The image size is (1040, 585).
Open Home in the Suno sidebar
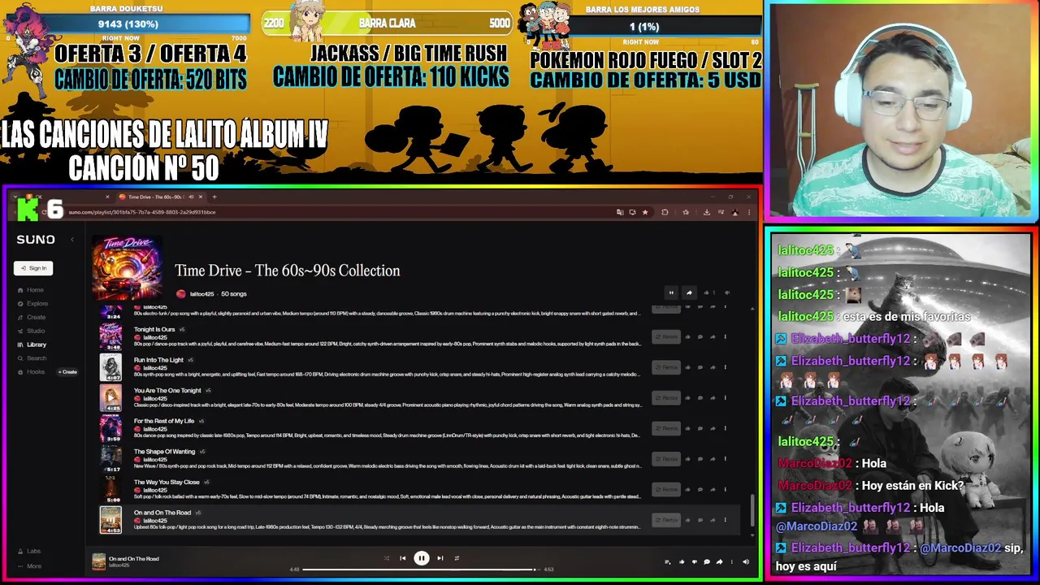[x=30, y=290]
